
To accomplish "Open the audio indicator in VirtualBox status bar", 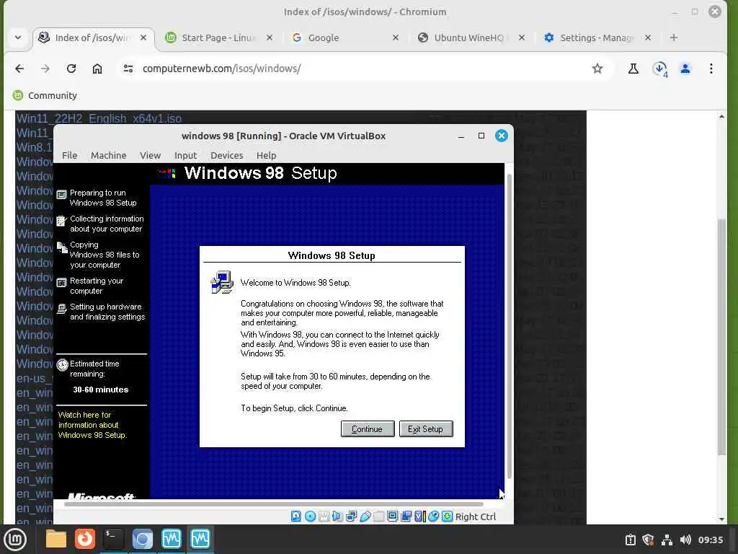I will point(337,516).
